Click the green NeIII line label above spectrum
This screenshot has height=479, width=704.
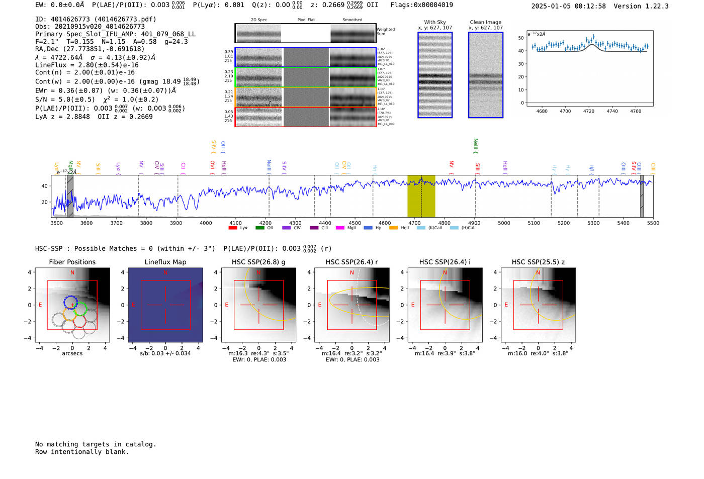475,146
